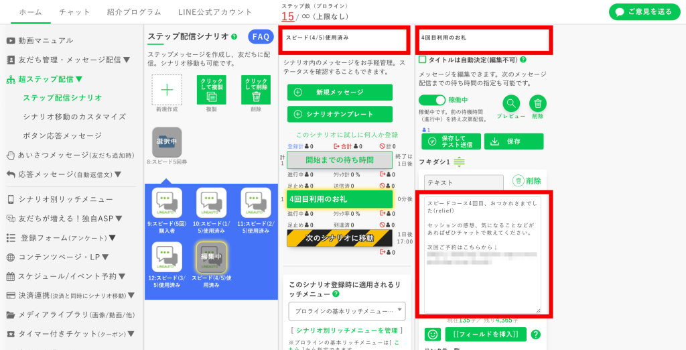Open メディアライブラリ in the sidebar
This screenshot has height=350, width=686.
(x=70, y=315)
